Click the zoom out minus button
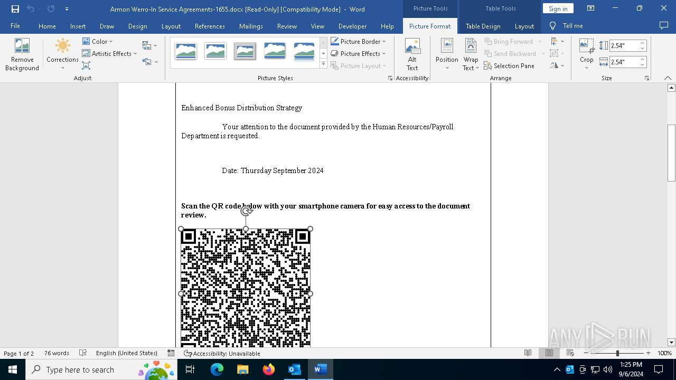Viewport: 676px width, 380px height. click(x=586, y=353)
